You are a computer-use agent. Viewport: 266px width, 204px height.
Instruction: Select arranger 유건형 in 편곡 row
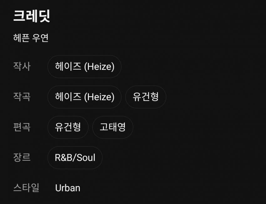[68, 127]
